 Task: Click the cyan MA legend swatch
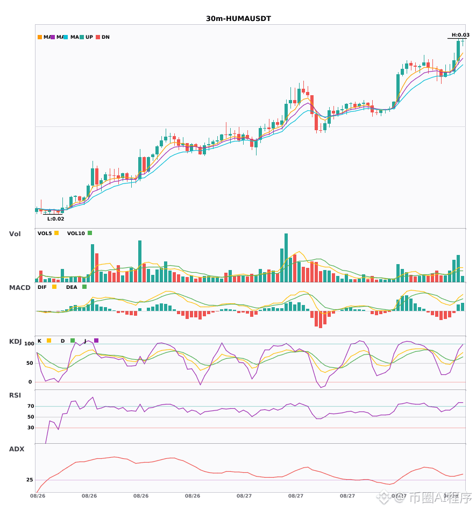pos(66,37)
